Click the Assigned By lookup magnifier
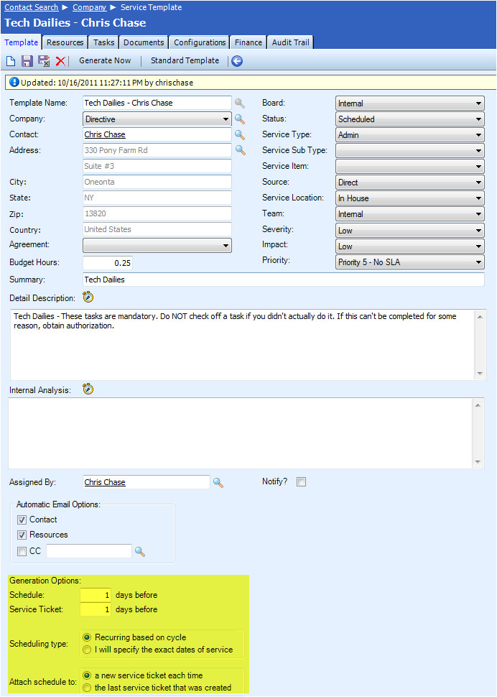The height and width of the screenshot is (697, 497). [x=218, y=483]
